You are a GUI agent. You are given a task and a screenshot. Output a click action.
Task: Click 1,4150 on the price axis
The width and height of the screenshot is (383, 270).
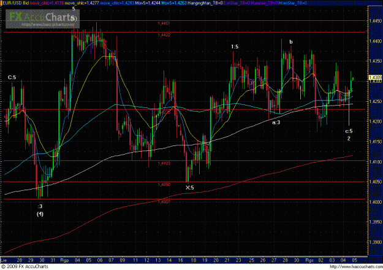click(x=376, y=142)
